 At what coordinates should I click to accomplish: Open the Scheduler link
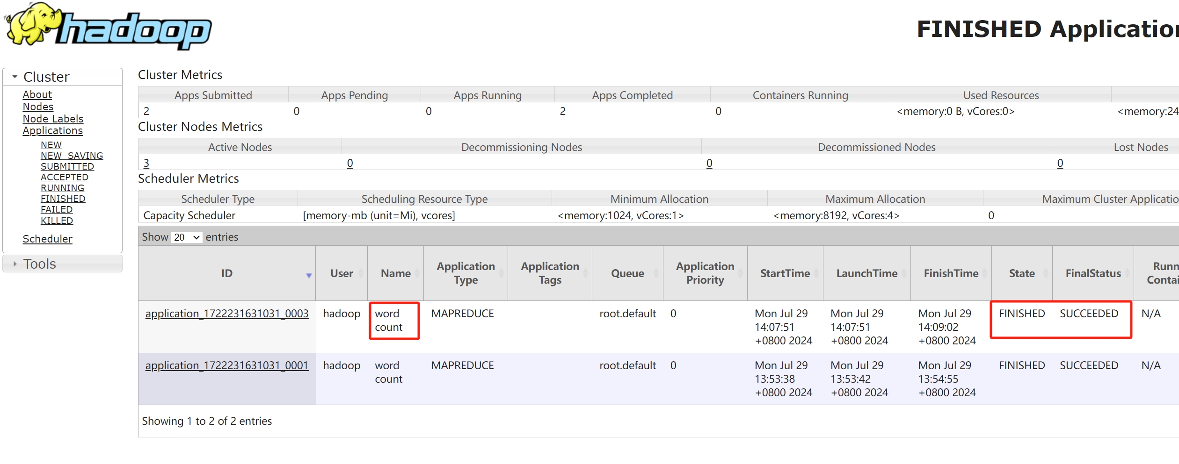47,239
